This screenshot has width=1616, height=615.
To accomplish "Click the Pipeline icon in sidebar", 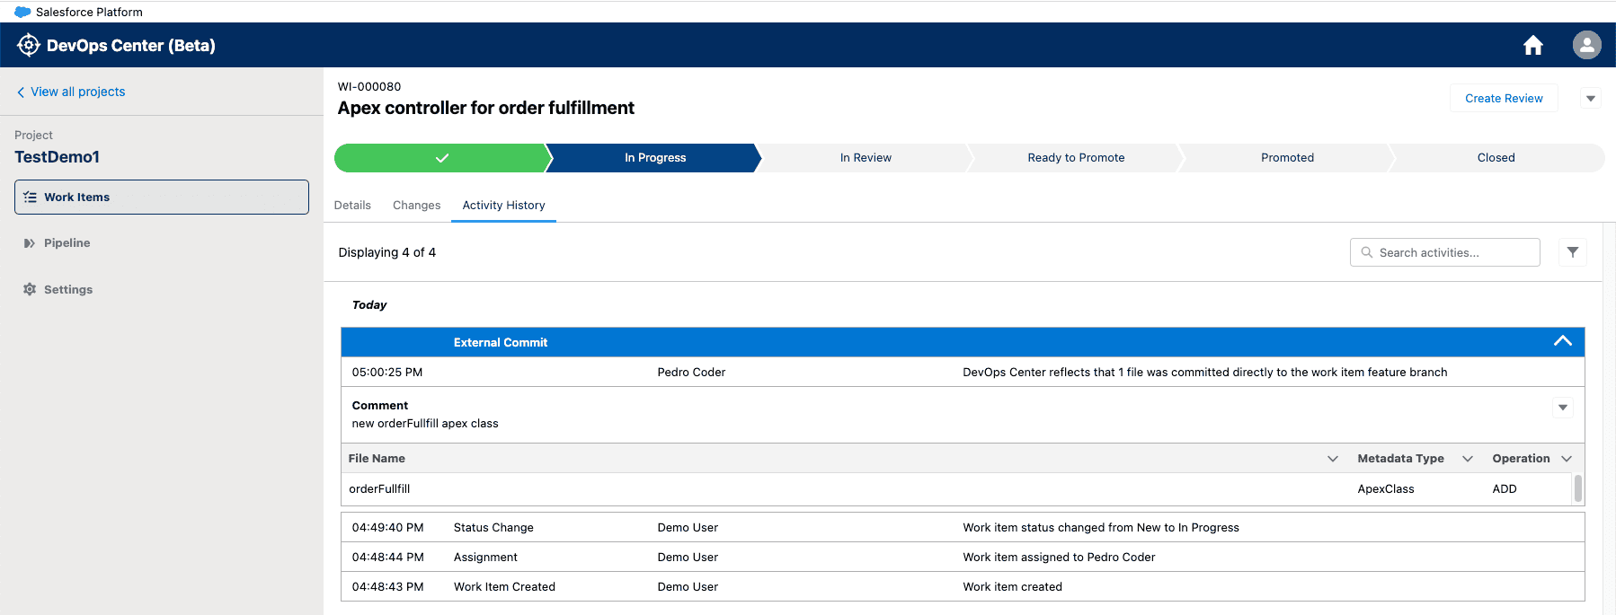I will [30, 243].
